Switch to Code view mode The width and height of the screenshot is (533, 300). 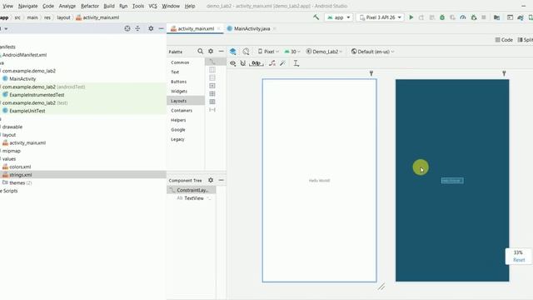click(504, 40)
